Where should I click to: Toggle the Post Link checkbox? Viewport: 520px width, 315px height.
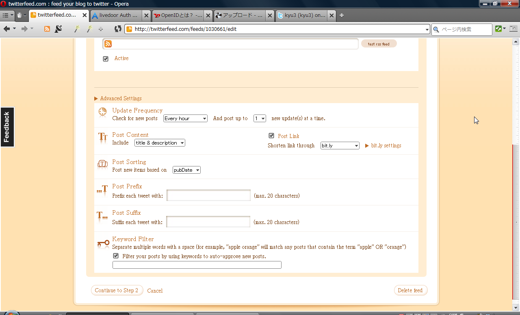pos(271,136)
